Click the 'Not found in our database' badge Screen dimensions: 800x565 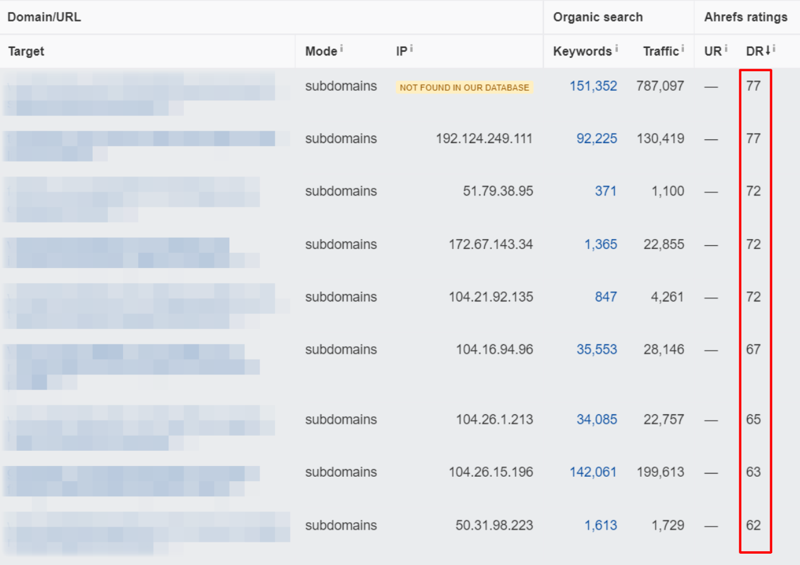[x=465, y=88]
